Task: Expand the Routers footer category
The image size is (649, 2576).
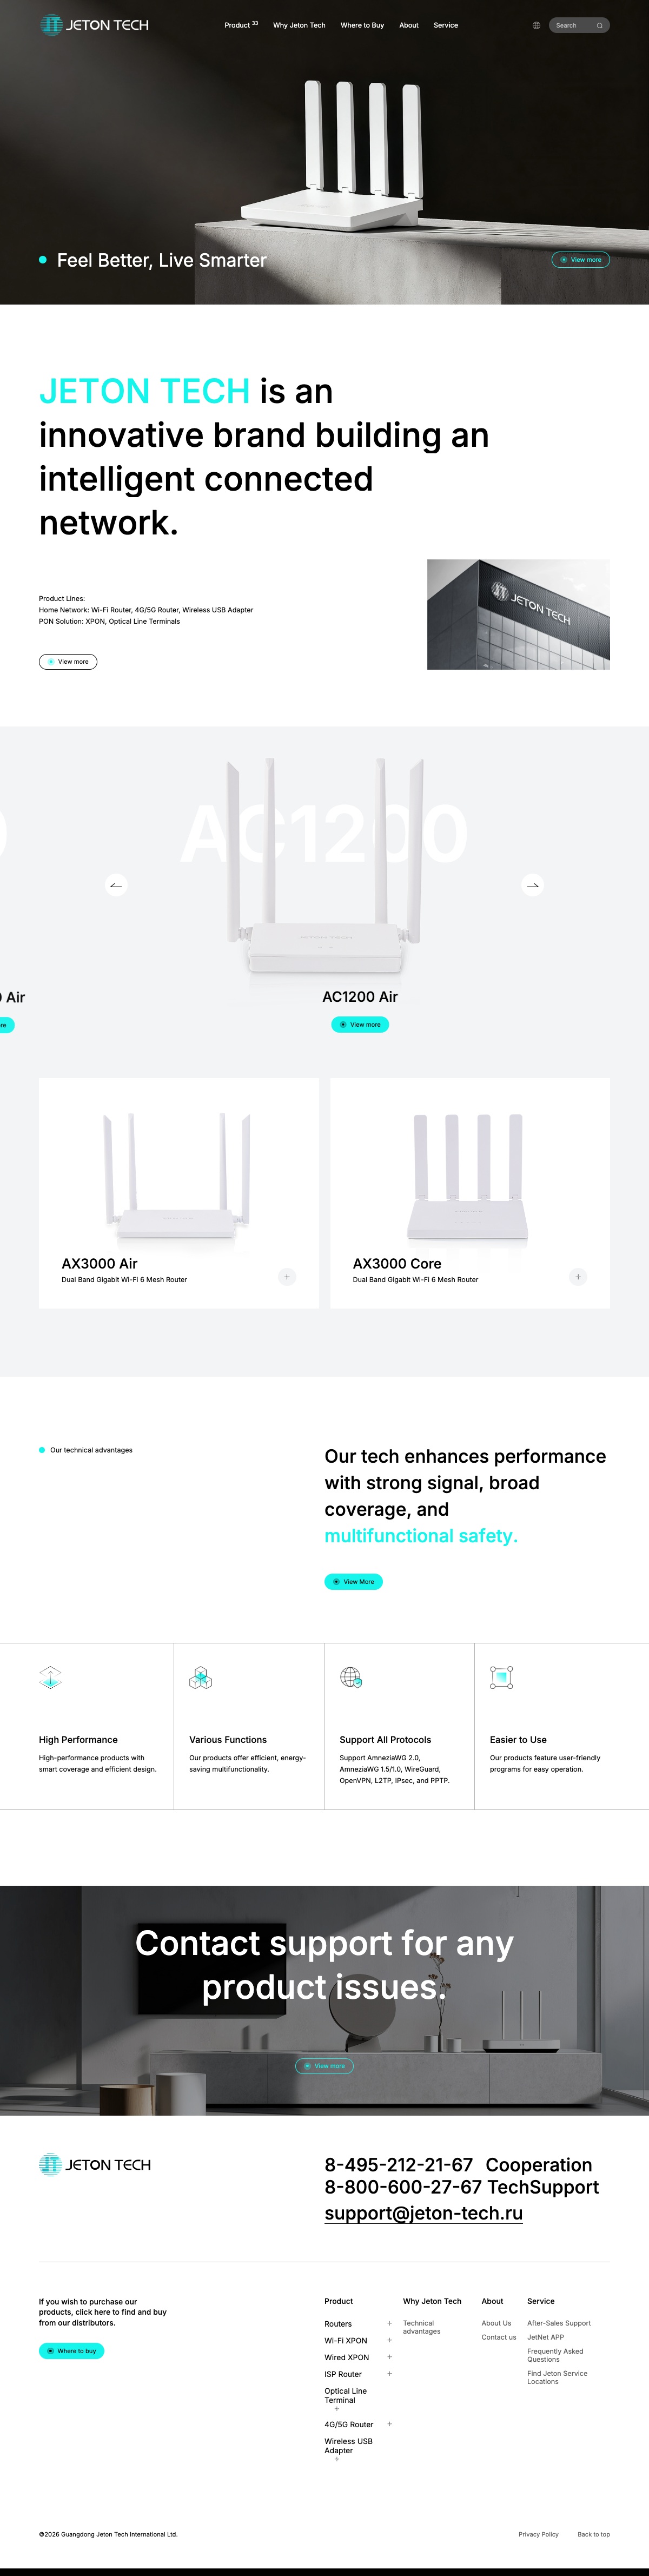Action: (389, 2323)
